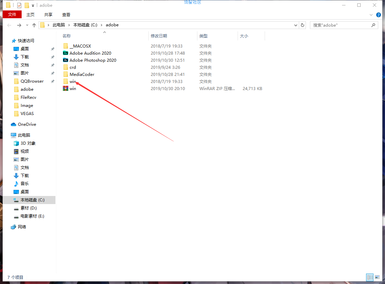Select OneDrive in the navigation pane

(x=27, y=124)
